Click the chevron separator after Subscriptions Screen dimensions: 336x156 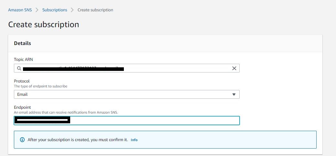click(72, 10)
